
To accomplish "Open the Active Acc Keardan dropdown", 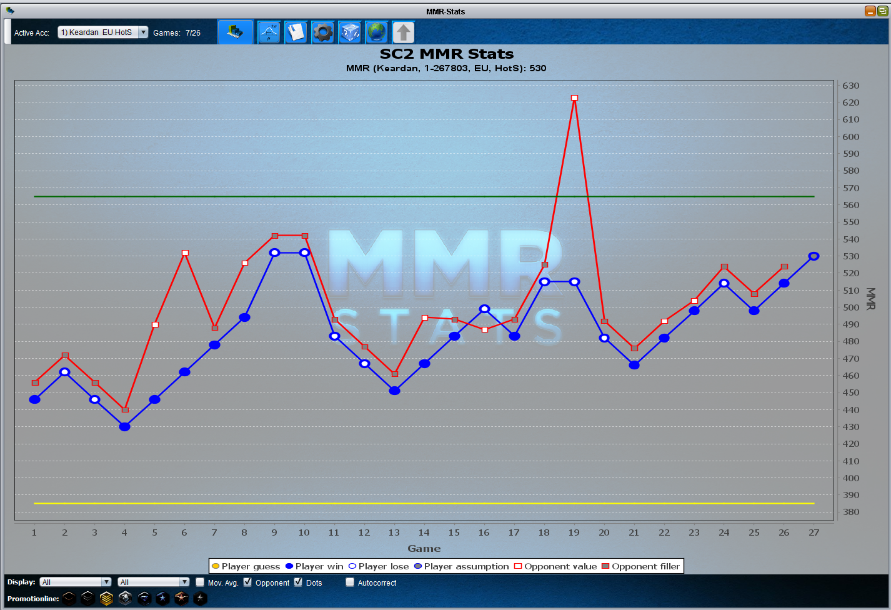I will [x=102, y=32].
